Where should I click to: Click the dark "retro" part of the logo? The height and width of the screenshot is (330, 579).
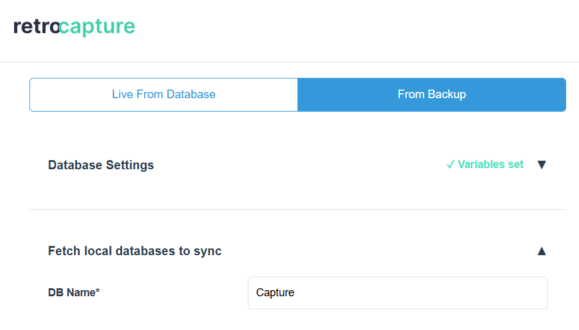(x=36, y=27)
